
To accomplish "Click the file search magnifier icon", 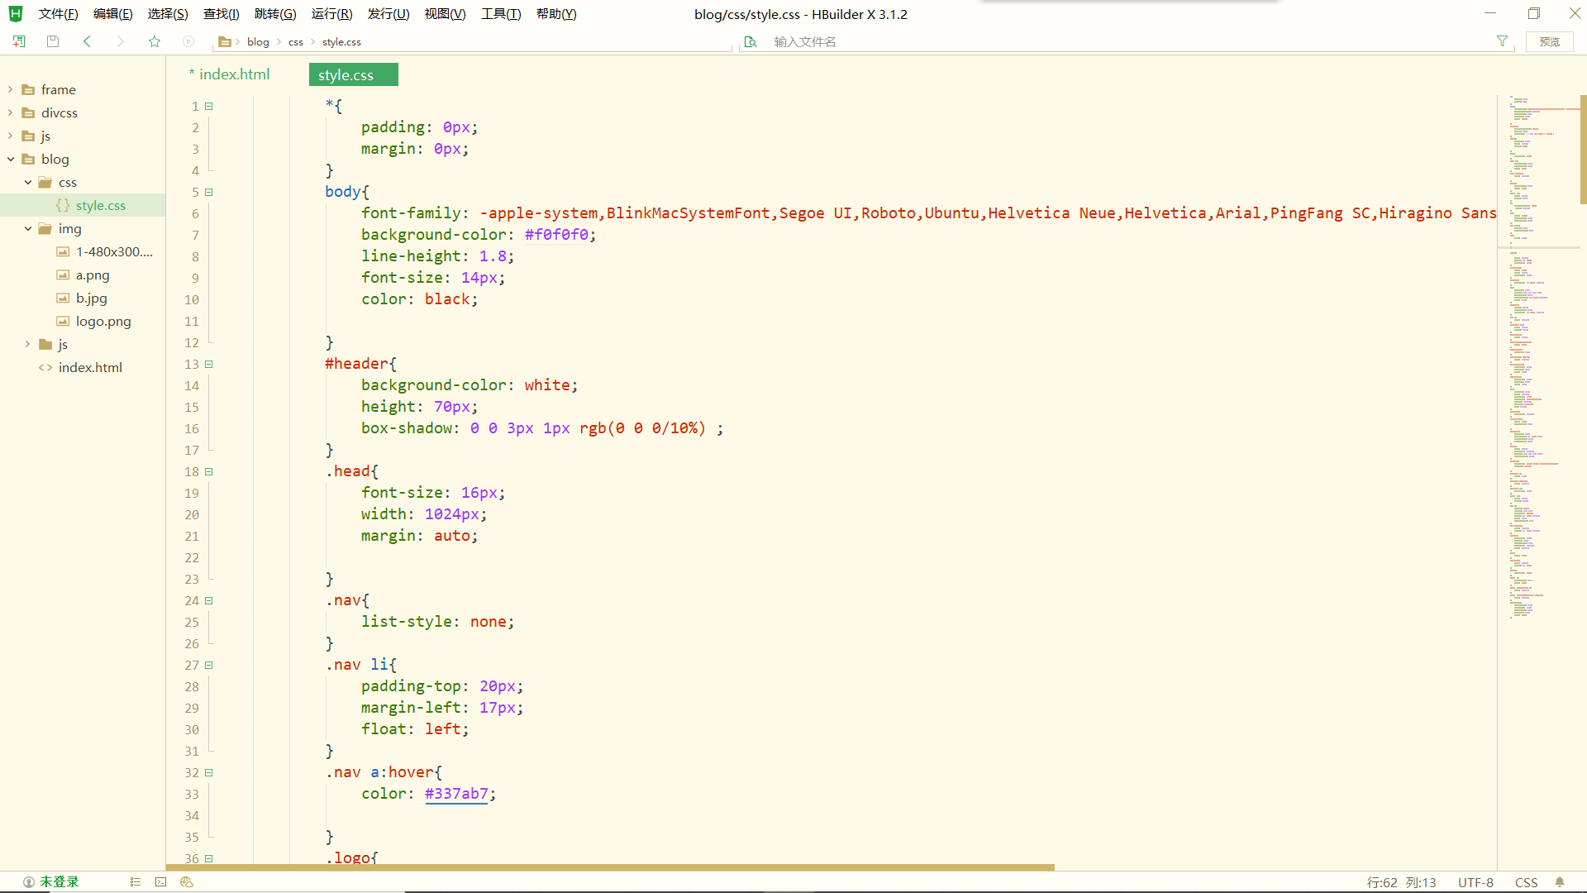I will coord(751,41).
